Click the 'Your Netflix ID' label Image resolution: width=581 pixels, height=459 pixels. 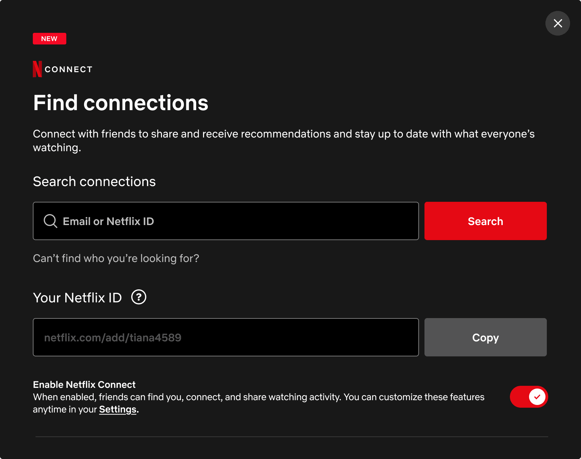point(77,298)
